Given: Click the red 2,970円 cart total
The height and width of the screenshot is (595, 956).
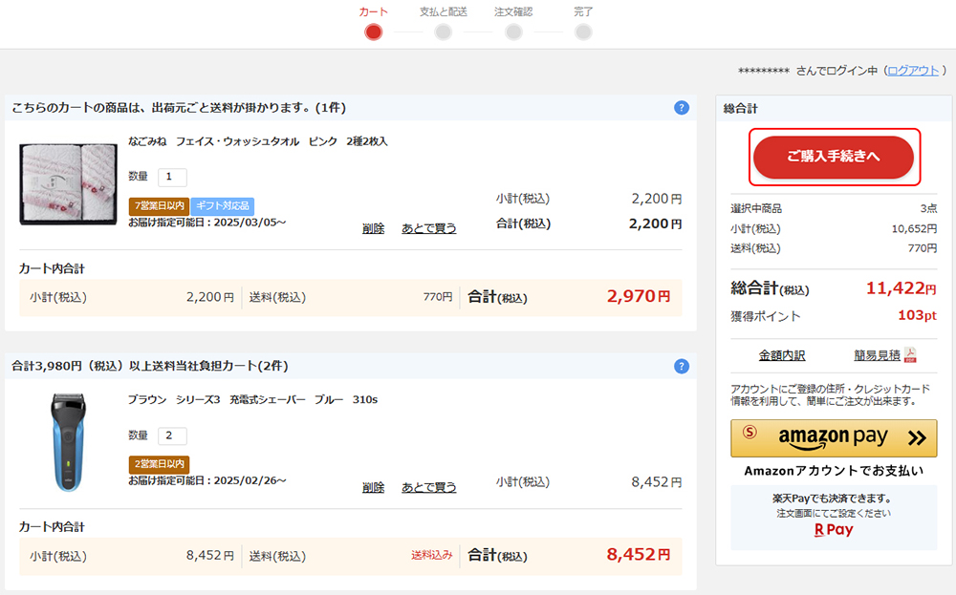Looking at the screenshot, I should [639, 297].
